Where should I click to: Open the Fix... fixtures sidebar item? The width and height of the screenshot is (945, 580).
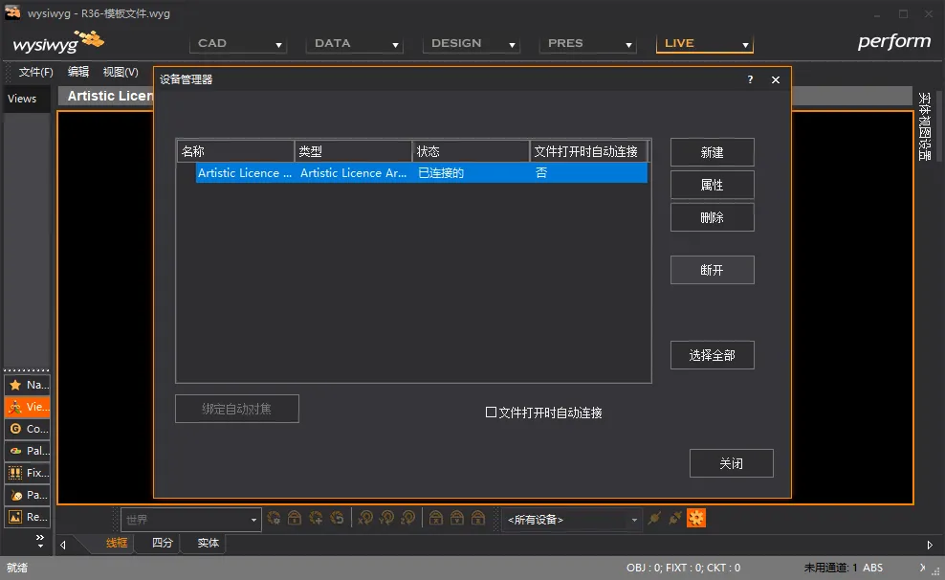click(x=27, y=473)
